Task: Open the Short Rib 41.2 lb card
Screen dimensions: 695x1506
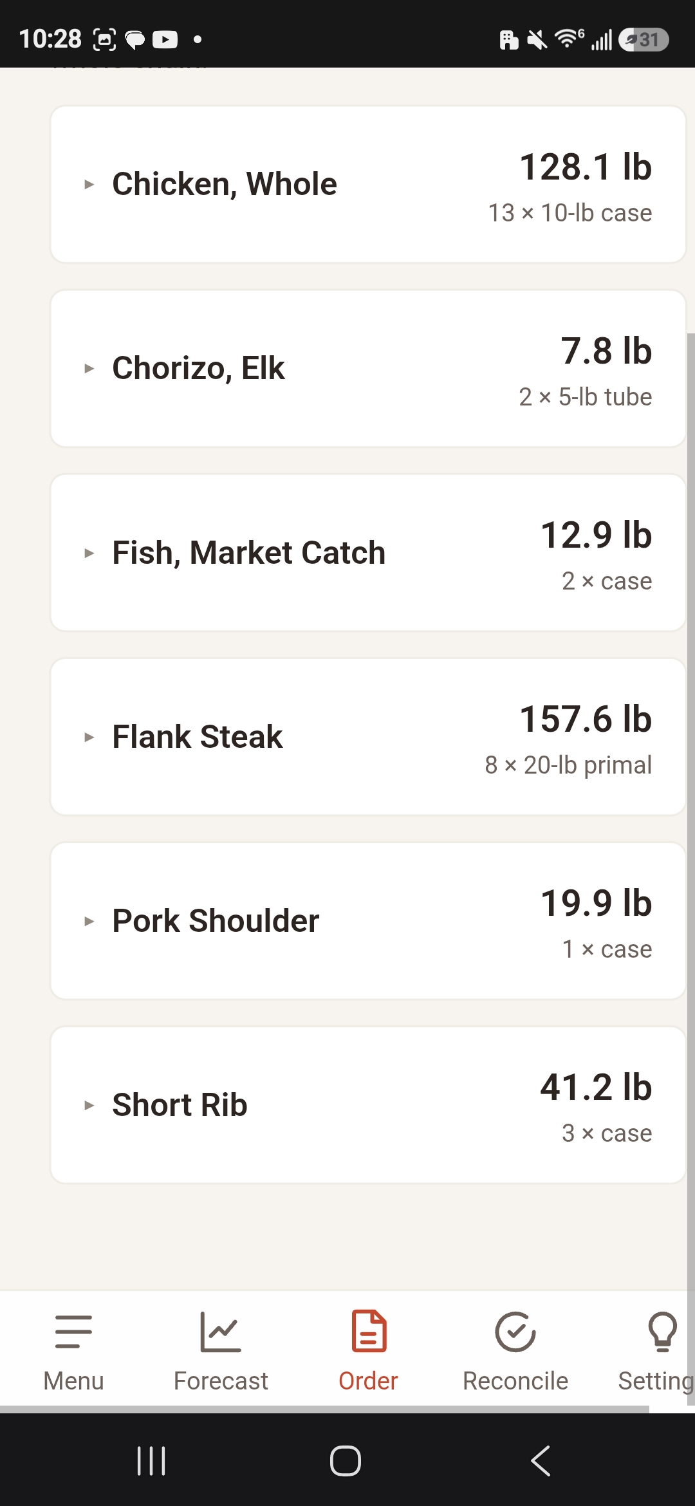Action: (x=368, y=1105)
